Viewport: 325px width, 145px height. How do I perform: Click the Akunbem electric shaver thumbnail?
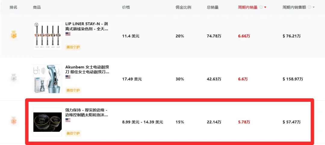pyautogui.click(x=47, y=79)
